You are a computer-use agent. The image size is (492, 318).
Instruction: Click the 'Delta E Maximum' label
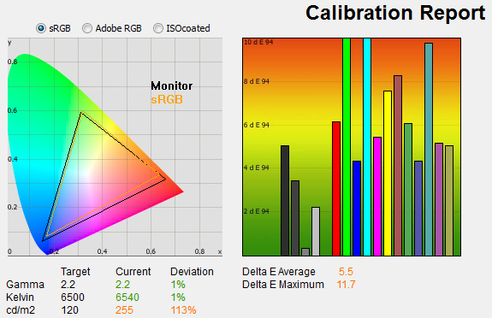(283, 285)
